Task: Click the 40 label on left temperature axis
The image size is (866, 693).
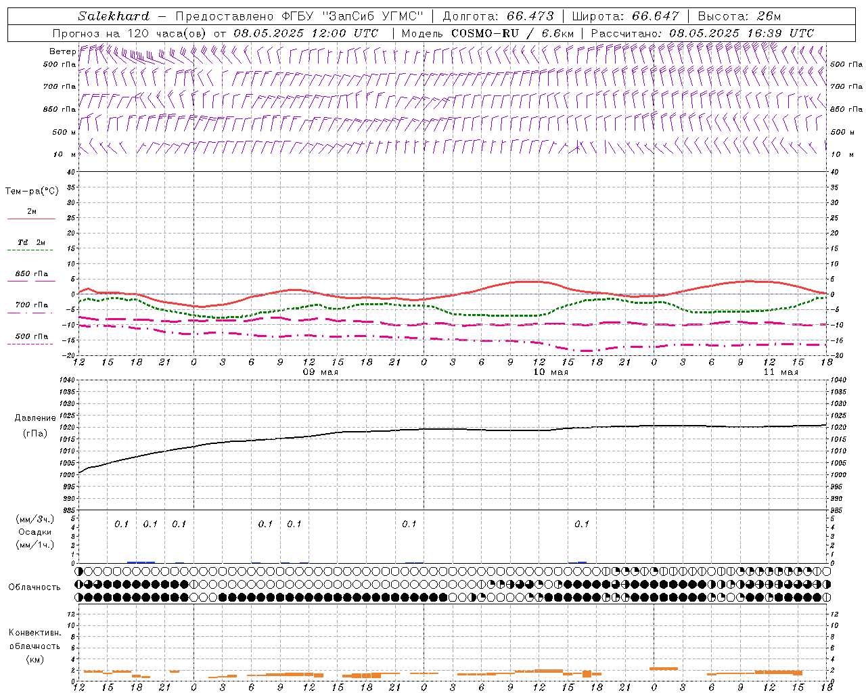Action: 71,172
